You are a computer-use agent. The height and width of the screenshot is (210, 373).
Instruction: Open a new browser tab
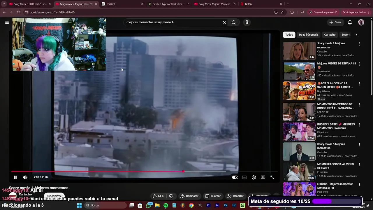(x=288, y=4)
